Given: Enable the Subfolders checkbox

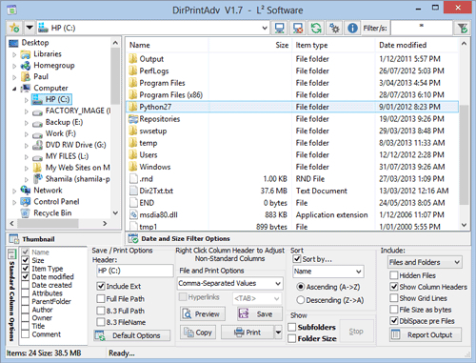Looking at the screenshot, I should [x=292, y=327].
